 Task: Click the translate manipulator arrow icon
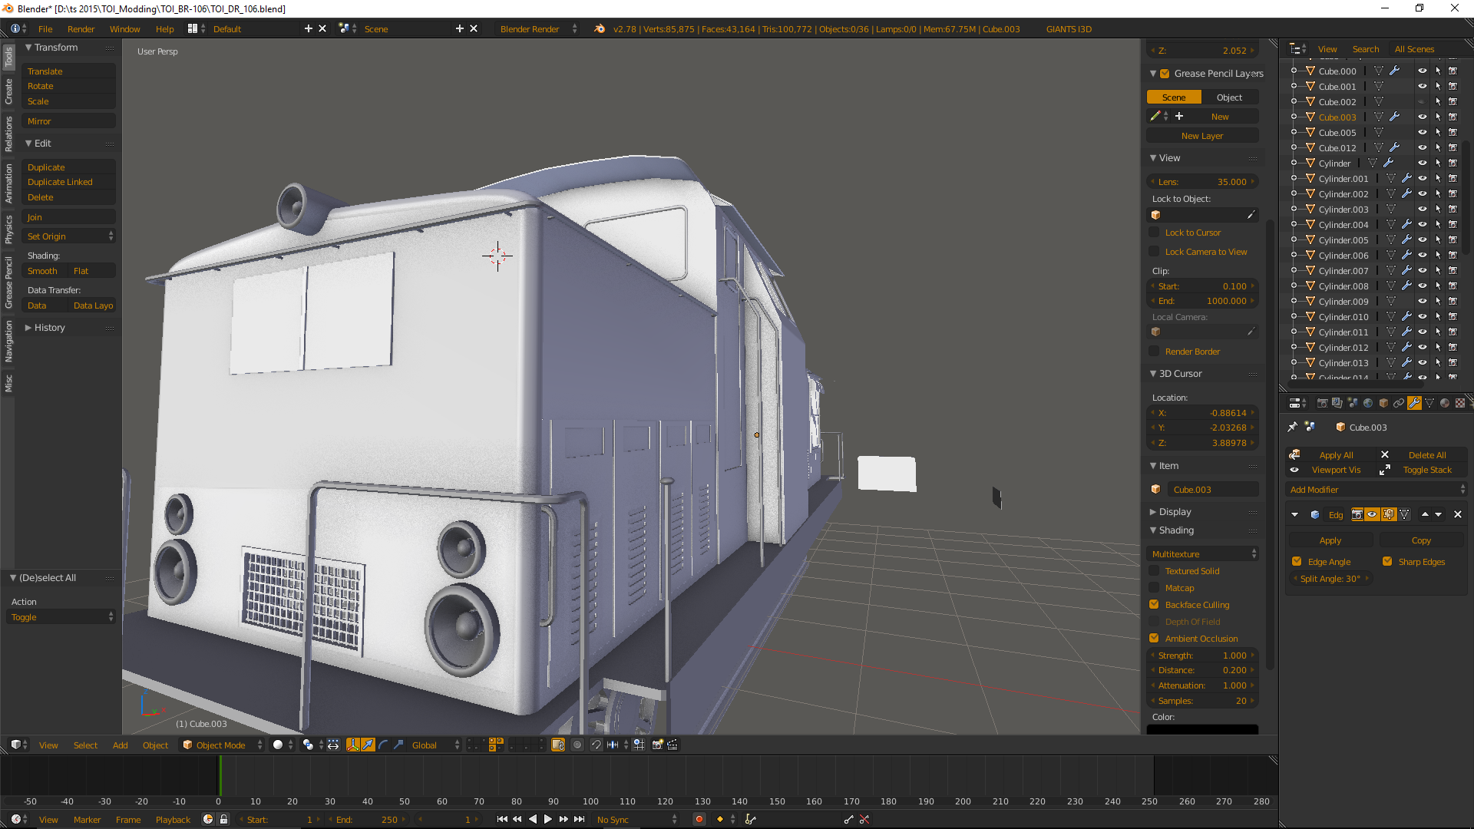tap(368, 745)
